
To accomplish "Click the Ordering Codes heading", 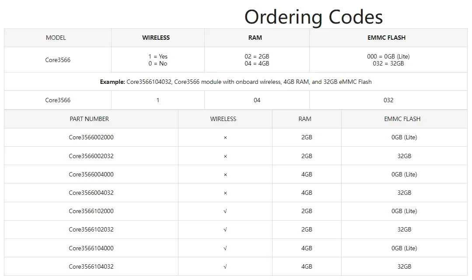I will click(x=313, y=17).
